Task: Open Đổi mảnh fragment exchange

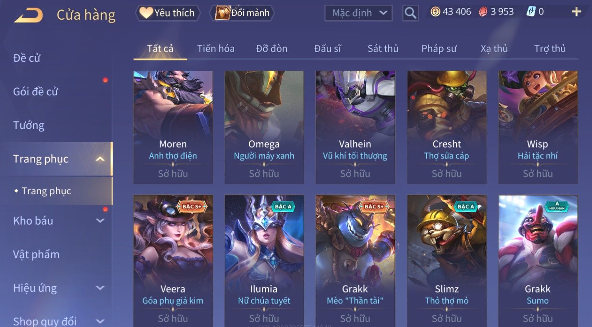Action: pos(244,13)
